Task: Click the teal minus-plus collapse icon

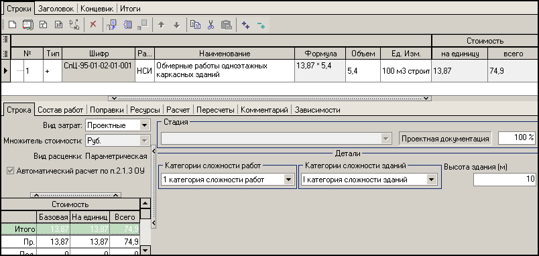Action: pyautogui.click(x=261, y=25)
